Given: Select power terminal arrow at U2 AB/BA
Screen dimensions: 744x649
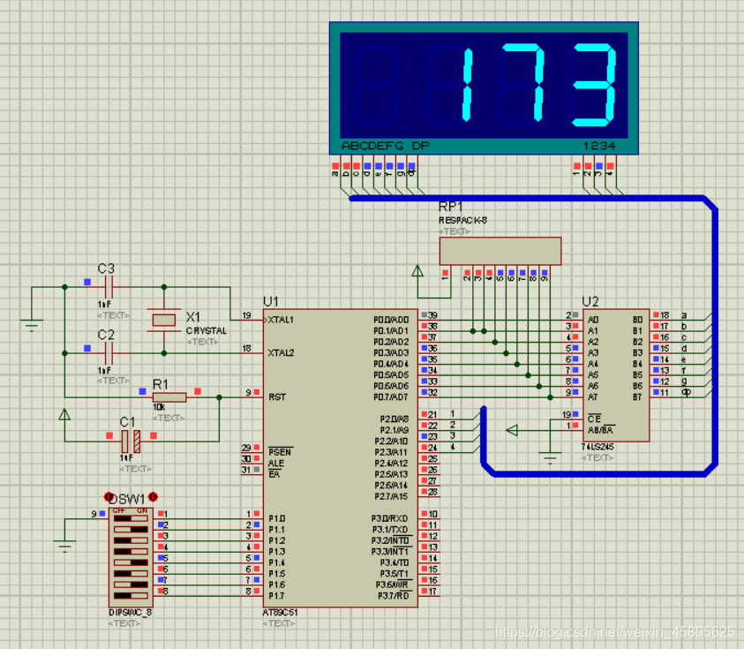Looking at the screenshot, I should 512,431.
